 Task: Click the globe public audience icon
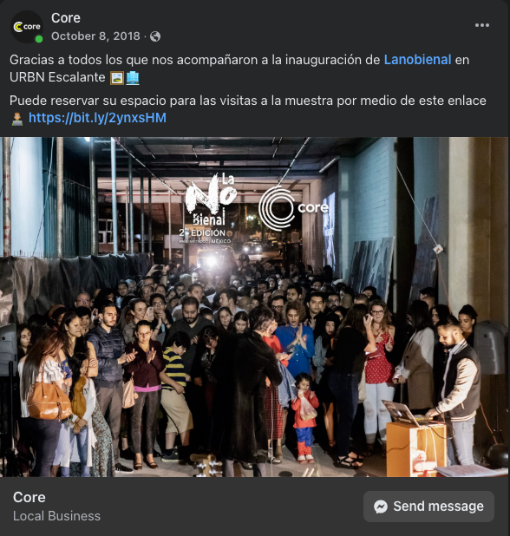[x=155, y=36]
